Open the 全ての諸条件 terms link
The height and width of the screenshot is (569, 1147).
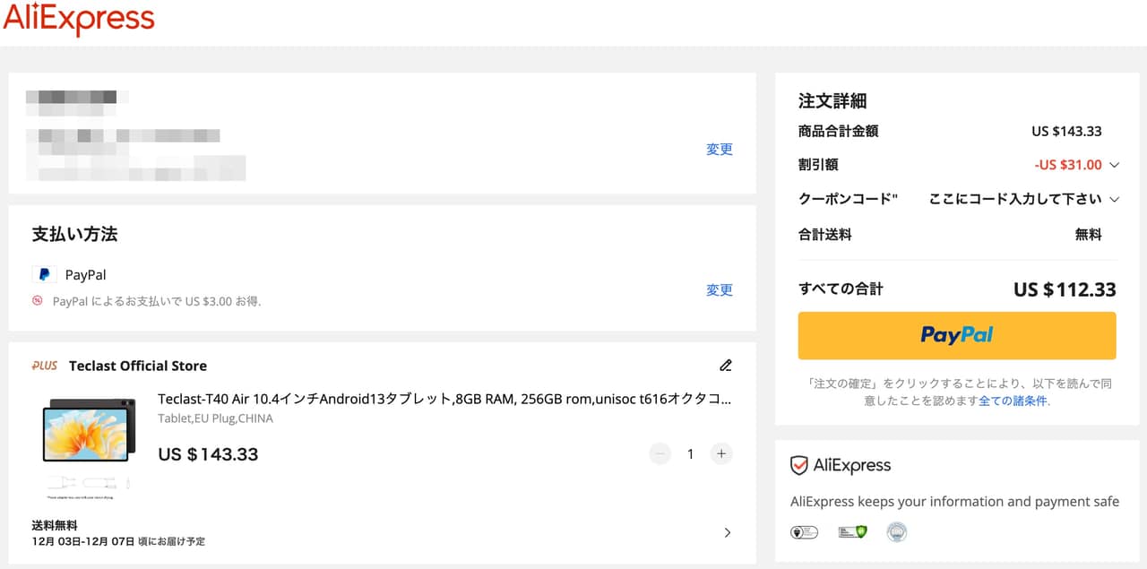click(x=1013, y=401)
